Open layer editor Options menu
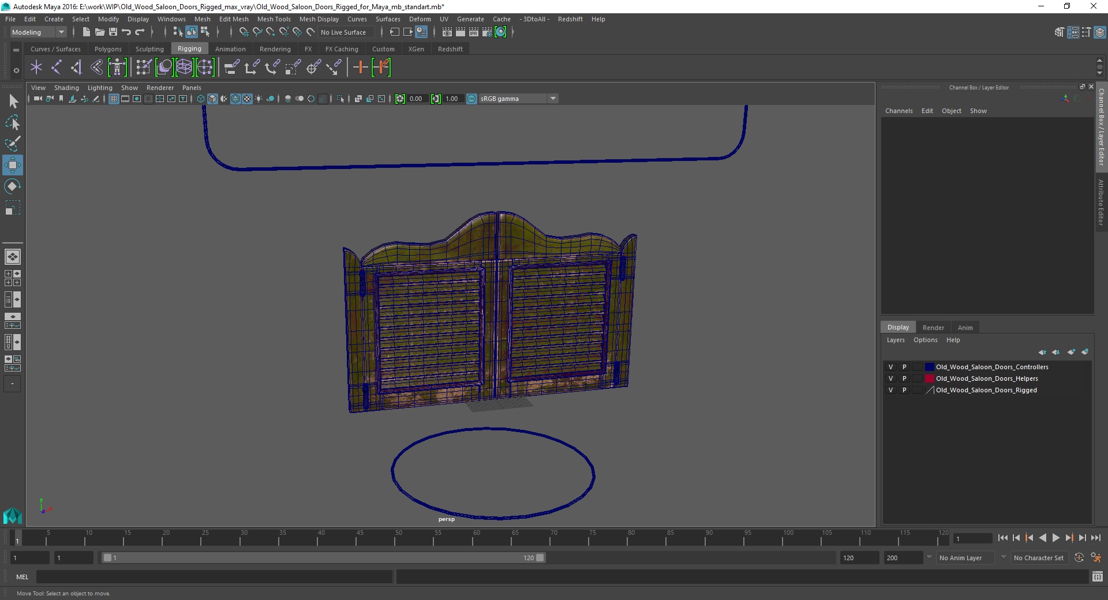This screenshot has width=1108, height=600. pos(925,340)
